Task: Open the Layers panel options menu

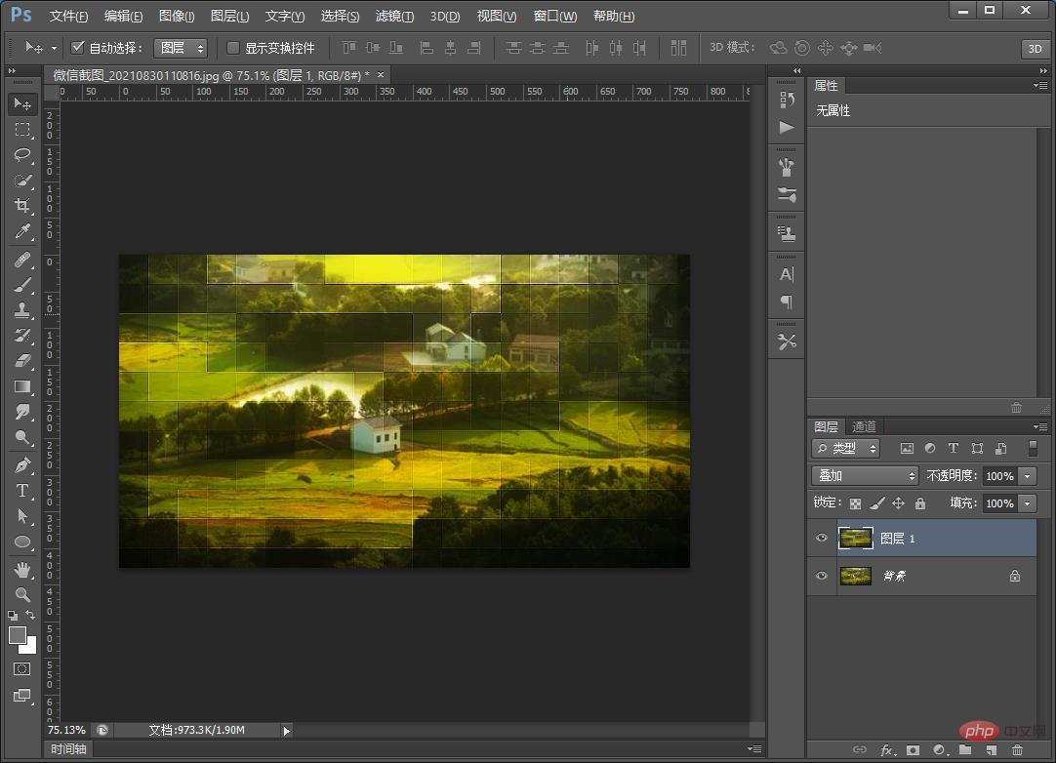Action: pos(1040,427)
